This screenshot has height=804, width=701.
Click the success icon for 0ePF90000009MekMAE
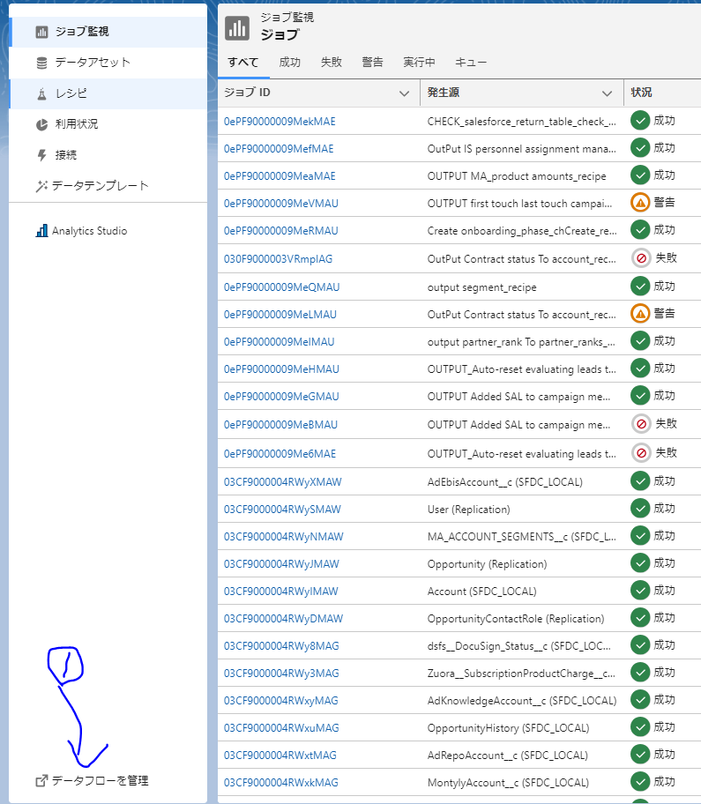tap(640, 121)
